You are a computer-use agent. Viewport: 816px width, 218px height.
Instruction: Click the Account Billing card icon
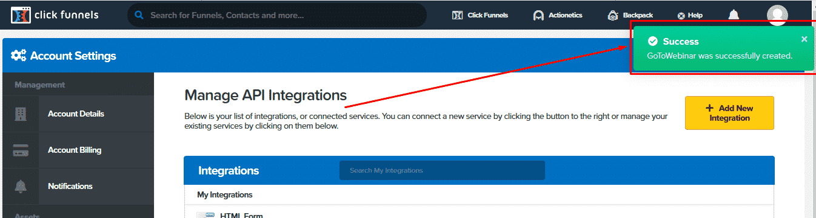point(21,150)
